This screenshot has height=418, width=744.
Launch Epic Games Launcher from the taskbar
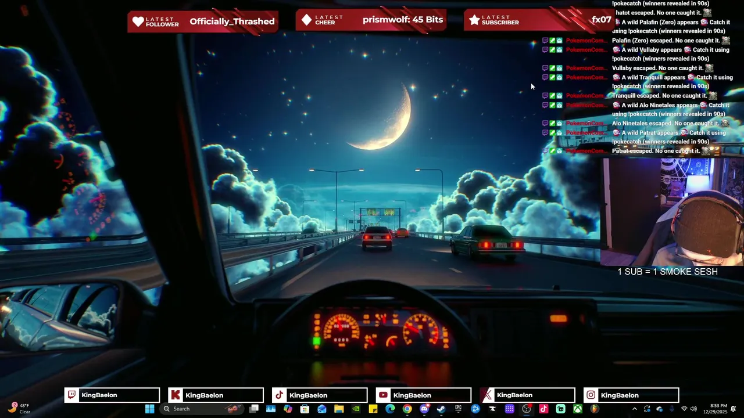point(458,409)
